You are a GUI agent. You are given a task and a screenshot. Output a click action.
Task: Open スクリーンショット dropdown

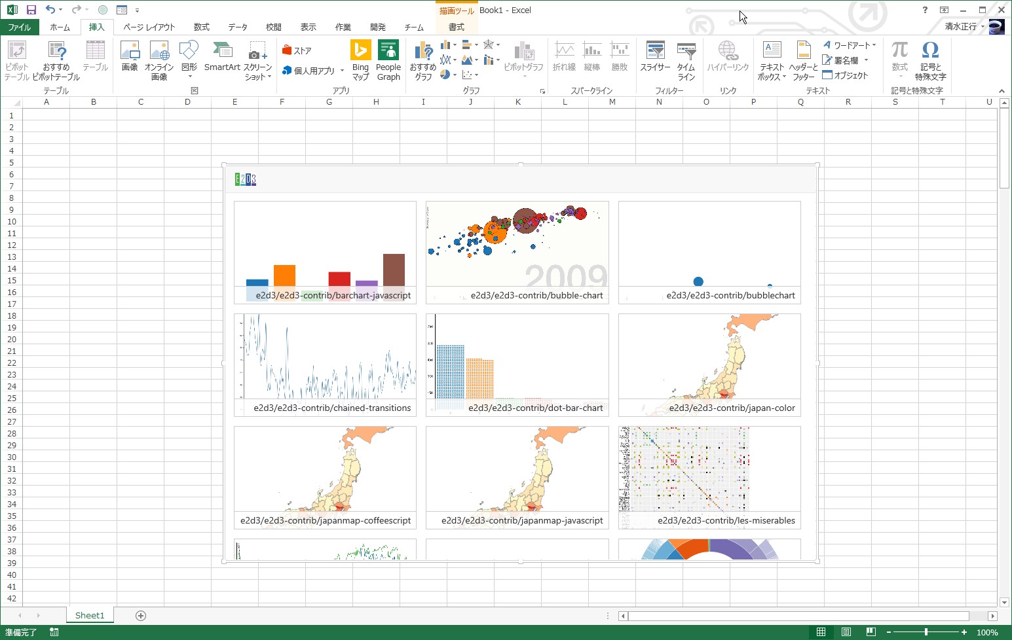(257, 60)
